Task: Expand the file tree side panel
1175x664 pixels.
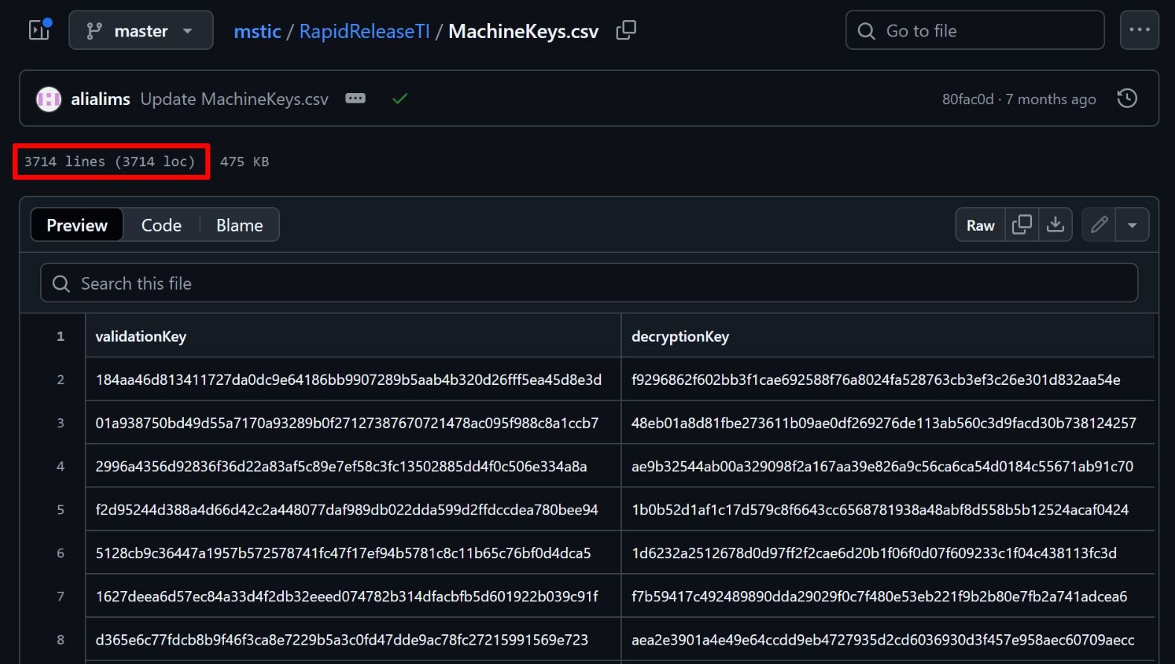Action: click(39, 30)
